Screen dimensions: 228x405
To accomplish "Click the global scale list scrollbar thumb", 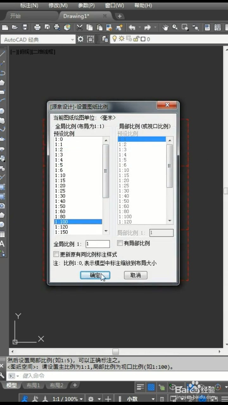I will pyautogui.click(x=106, y=171).
